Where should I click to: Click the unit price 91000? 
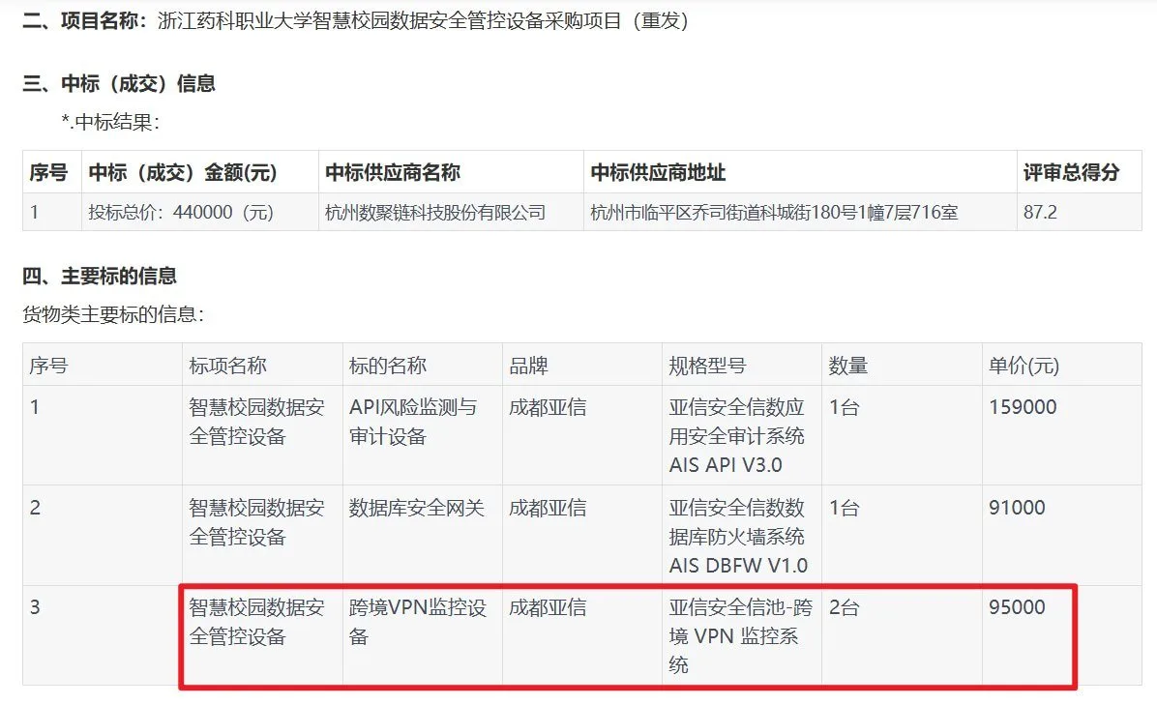click(x=1017, y=508)
